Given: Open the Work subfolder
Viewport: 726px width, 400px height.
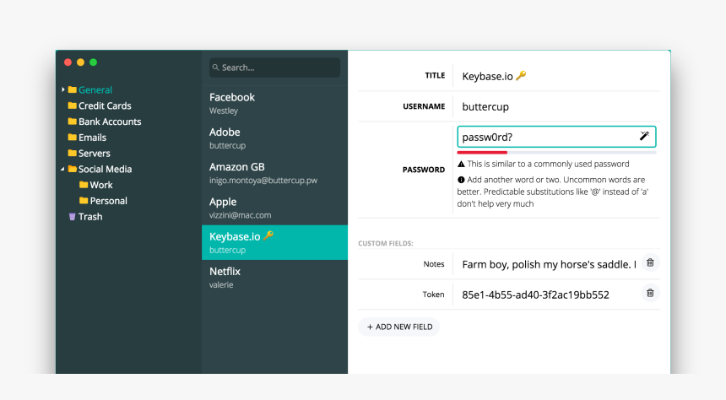Looking at the screenshot, I should click(x=101, y=185).
